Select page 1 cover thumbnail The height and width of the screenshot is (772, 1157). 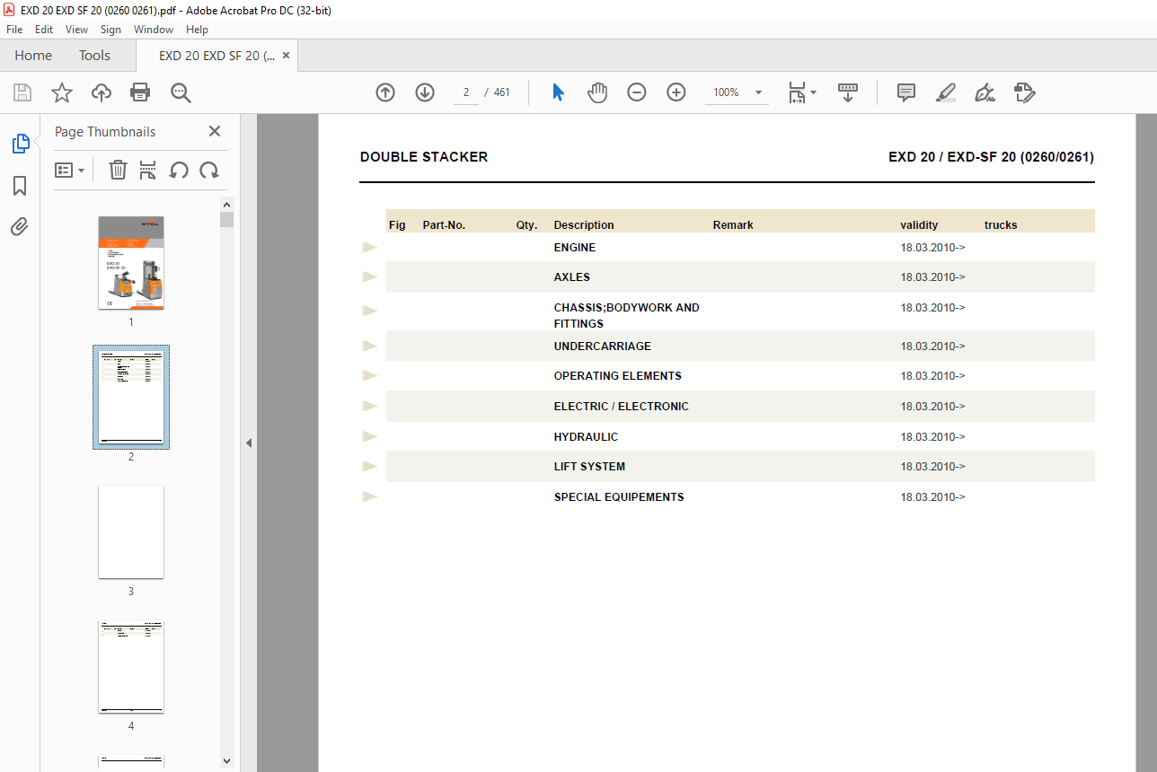pos(131,263)
